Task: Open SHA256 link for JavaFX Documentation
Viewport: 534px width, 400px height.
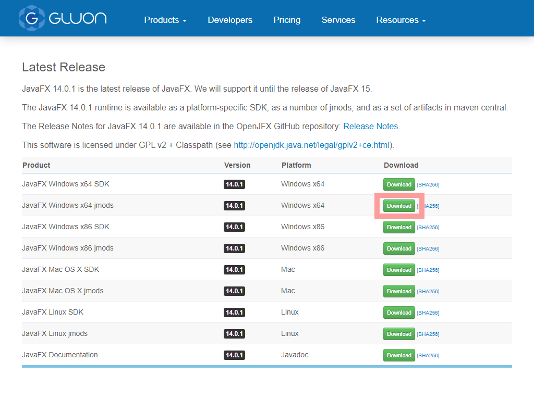Action: (428, 355)
